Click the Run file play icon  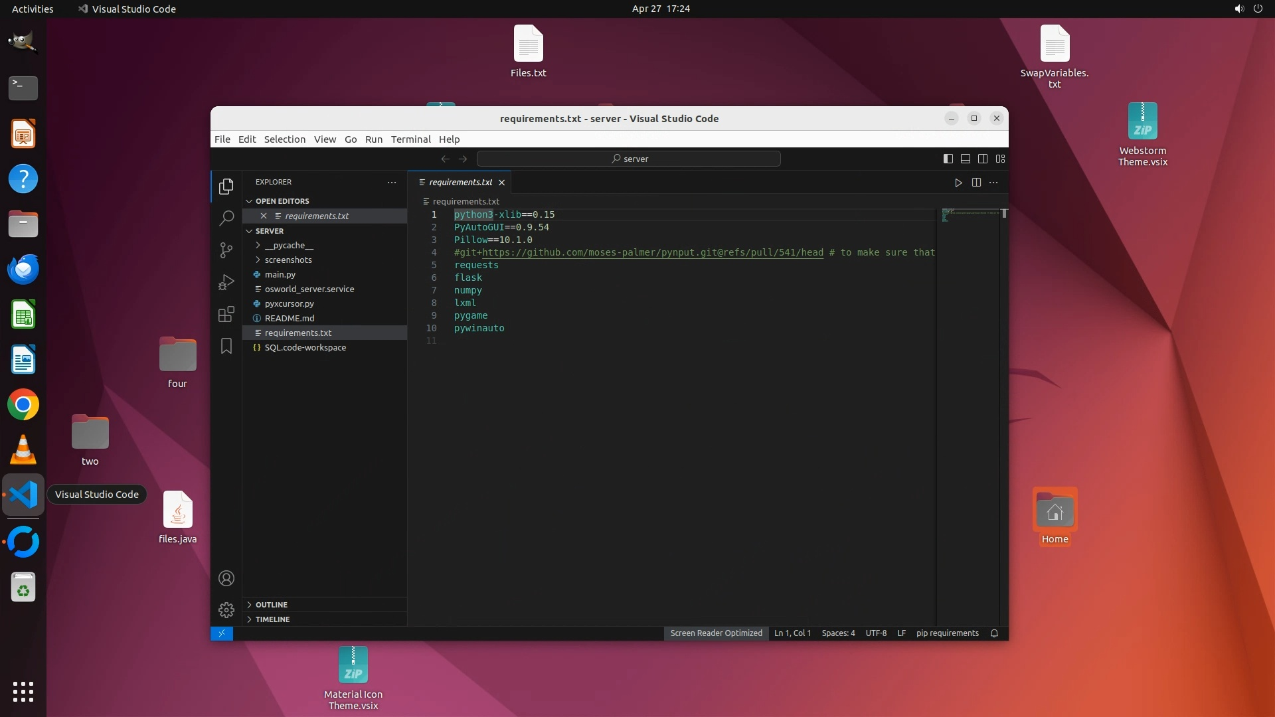tap(958, 183)
